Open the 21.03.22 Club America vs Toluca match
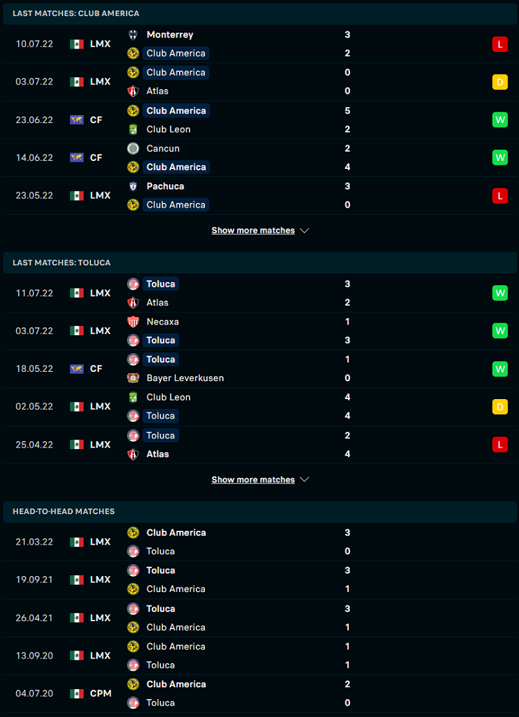The width and height of the screenshot is (519, 717). 259,542
